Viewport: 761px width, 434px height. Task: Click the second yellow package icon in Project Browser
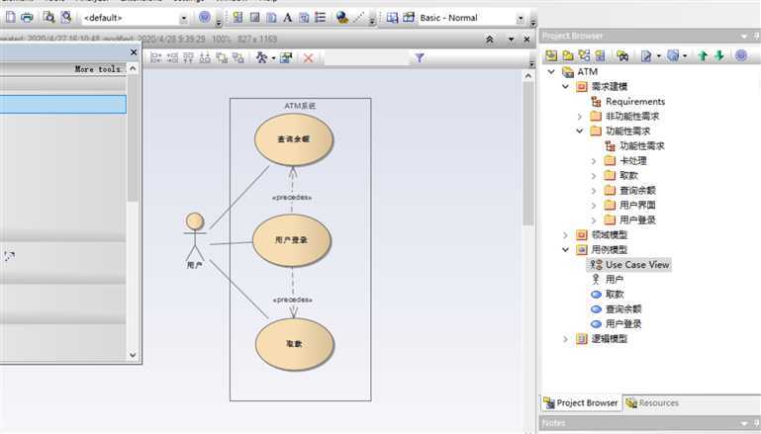[567, 55]
